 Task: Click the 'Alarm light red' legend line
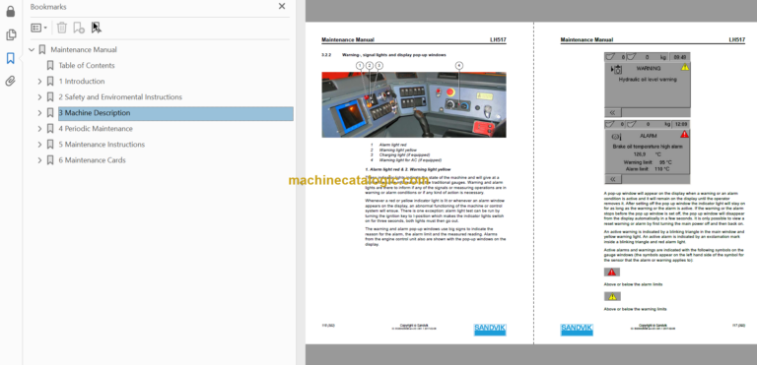click(392, 146)
